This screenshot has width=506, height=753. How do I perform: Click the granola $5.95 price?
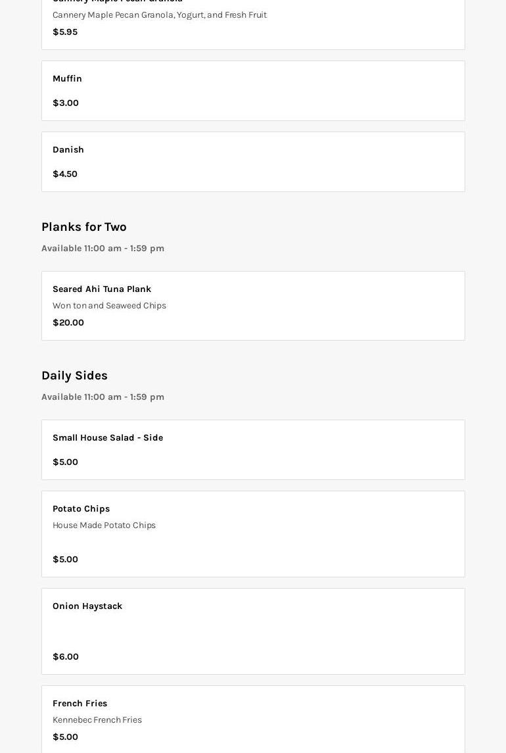(65, 32)
